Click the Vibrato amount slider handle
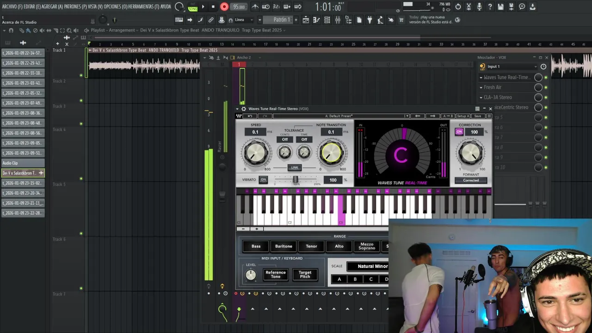592x333 pixels. point(296,179)
